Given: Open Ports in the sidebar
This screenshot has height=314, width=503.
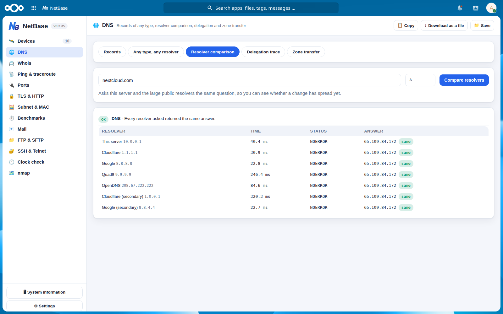Looking at the screenshot, I should pyautogui.click(x=44, y=85).
